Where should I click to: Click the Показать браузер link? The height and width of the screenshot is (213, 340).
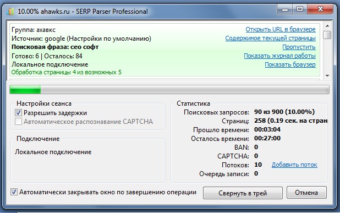point(290,64)
